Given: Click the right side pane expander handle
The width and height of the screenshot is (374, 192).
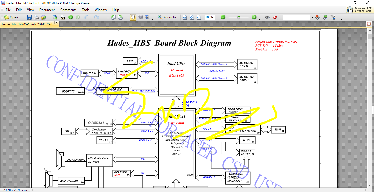Looking at the screenshot, I should (373, 110).
